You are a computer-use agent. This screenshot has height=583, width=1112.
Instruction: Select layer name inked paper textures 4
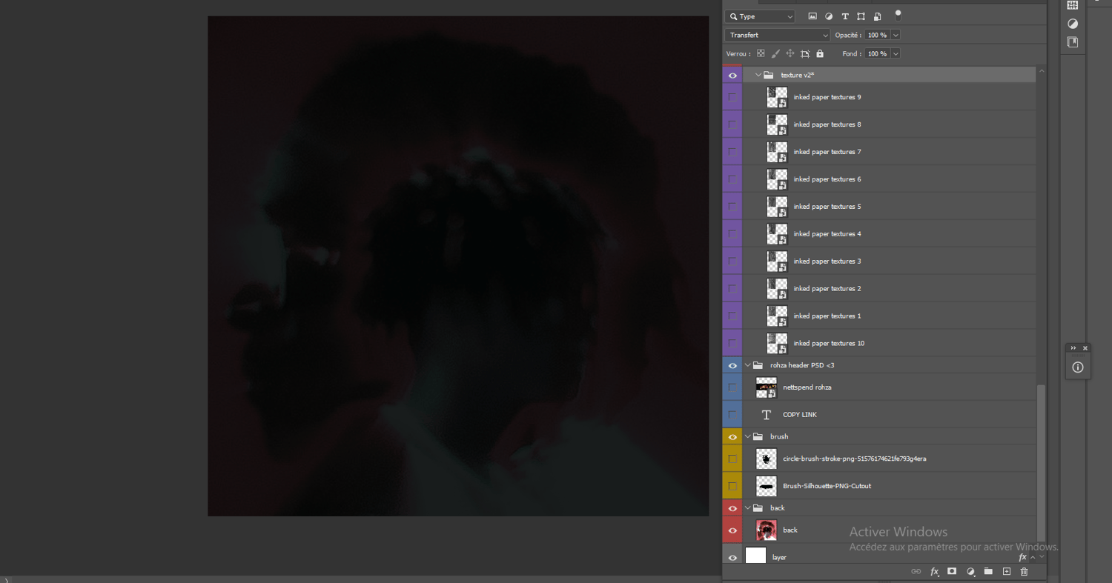point(827,234)
